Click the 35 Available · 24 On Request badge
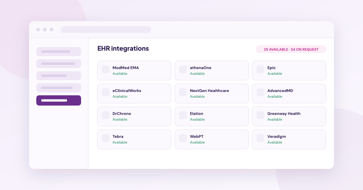The width and height of the screenshot is (363, 190). tap(291, 49)
